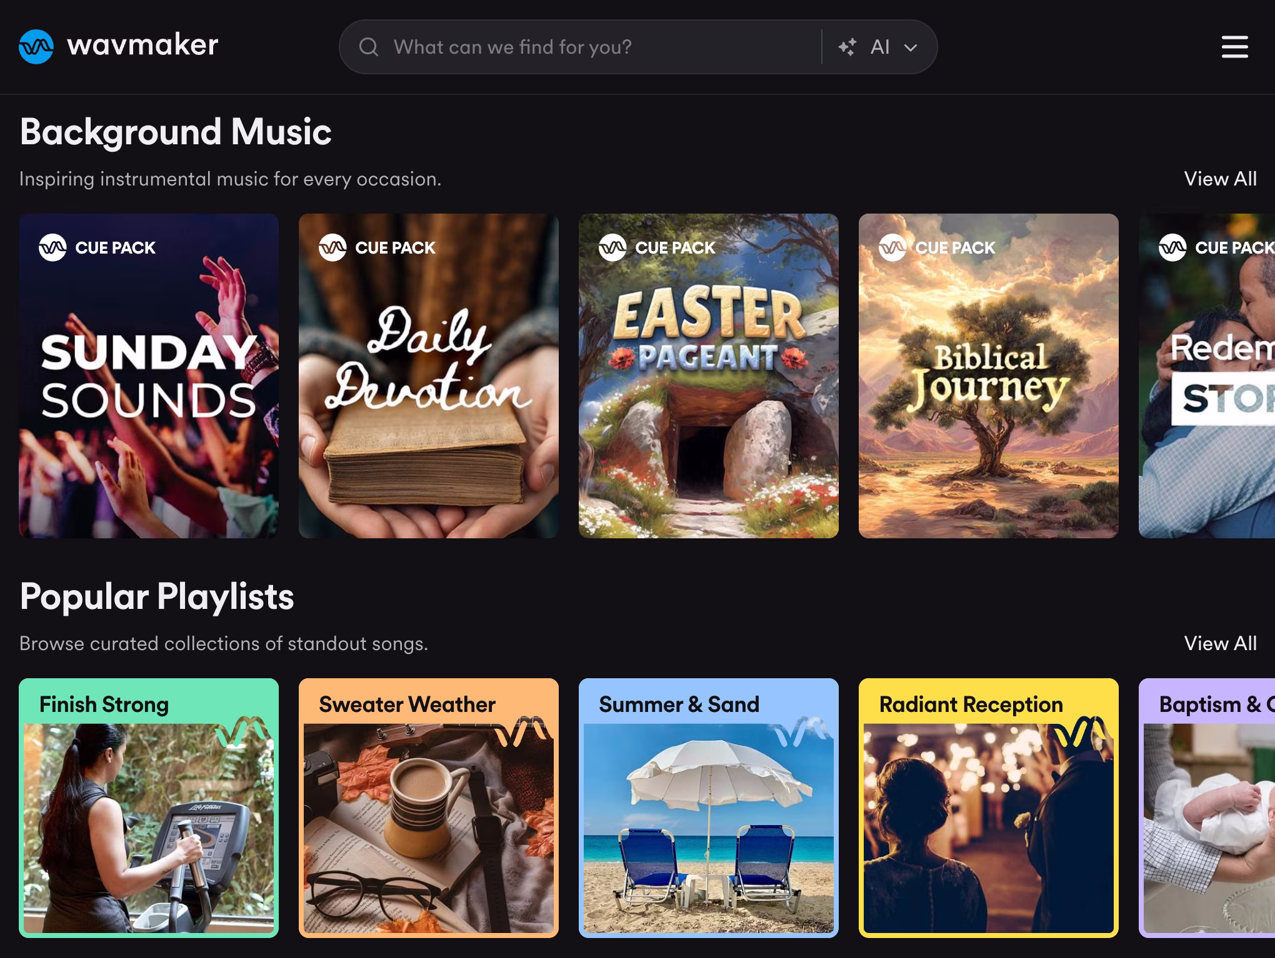Viewport: 1275px width, 958px height.
Task: Click the magnifying glass search icon
Action: [370, 46]
